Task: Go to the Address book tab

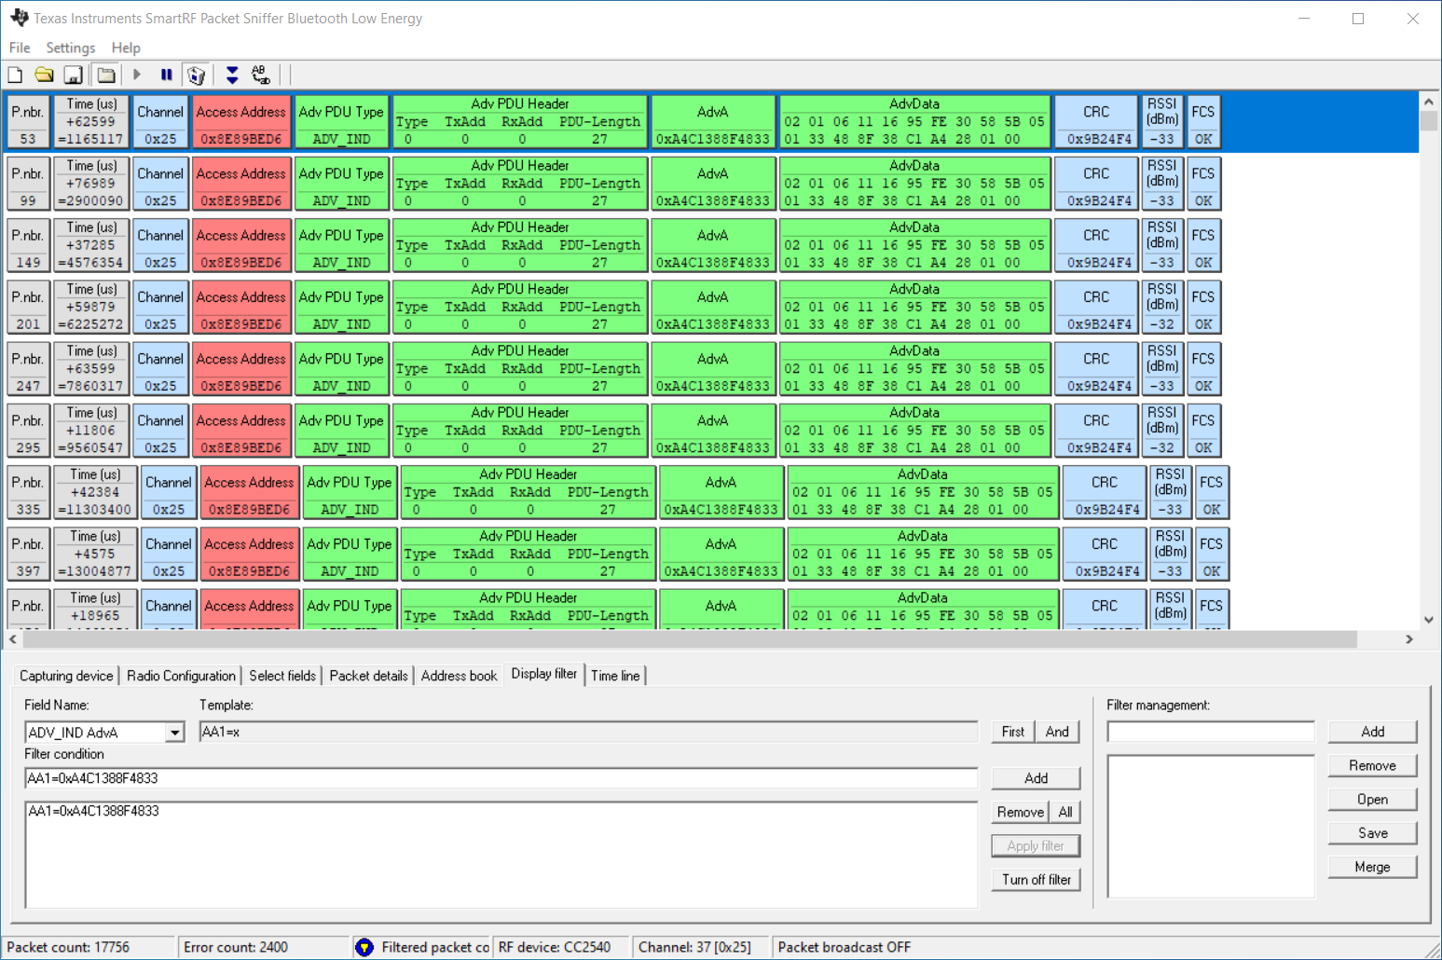Action: click(459, 676)
